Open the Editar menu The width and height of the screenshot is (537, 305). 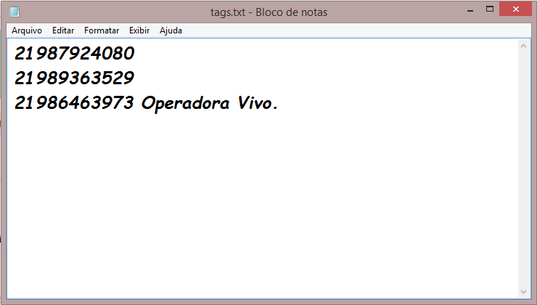(x=63, y=30)
